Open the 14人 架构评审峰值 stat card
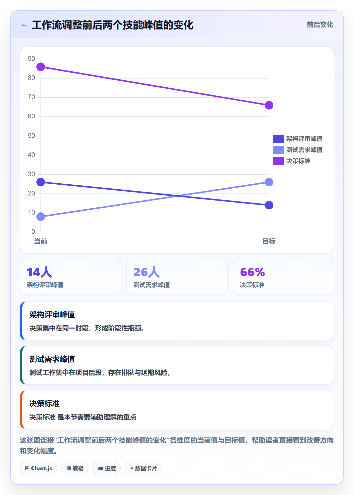The image size is (354, 495). 71,277
